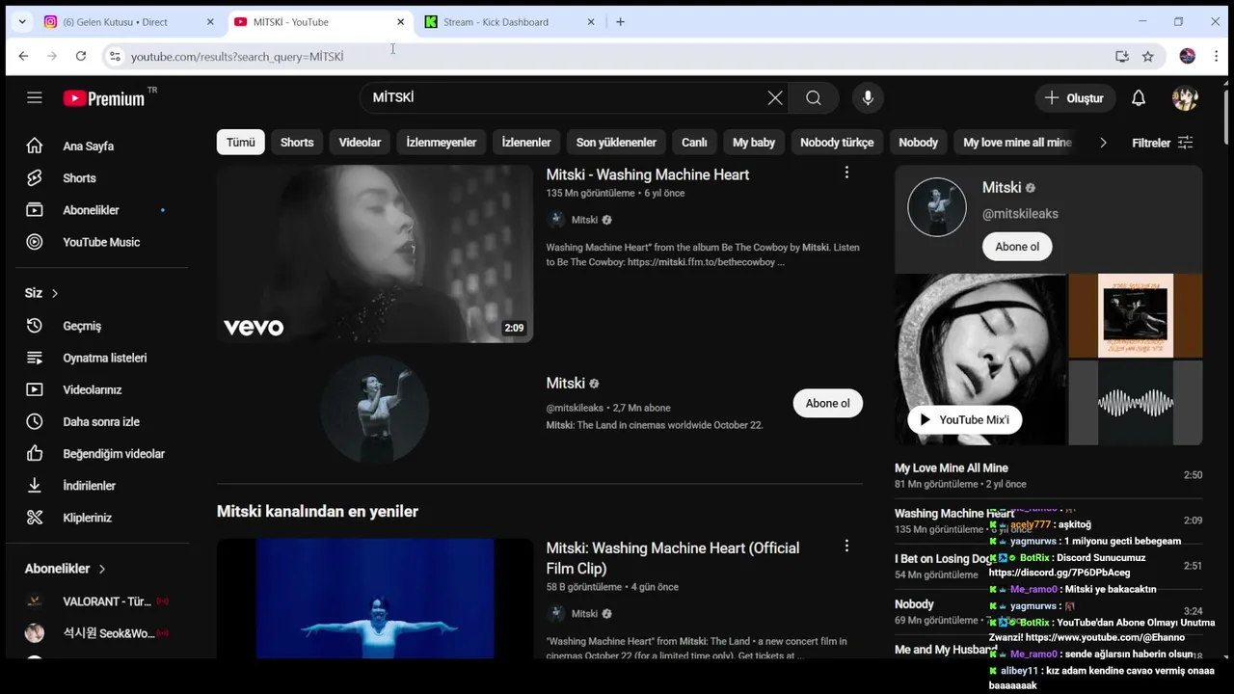
Task: Open the Filtreler filter options
Action: (x=1163, y=143)
